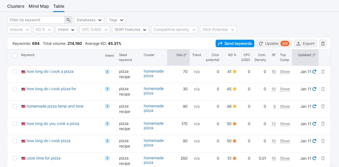Open SERP features count 12 link

[274, 124]
